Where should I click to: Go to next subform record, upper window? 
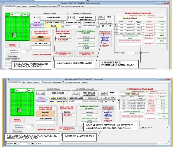click(138, 53)
